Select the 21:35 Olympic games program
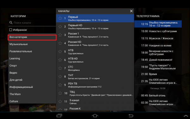 click(158, 81)
